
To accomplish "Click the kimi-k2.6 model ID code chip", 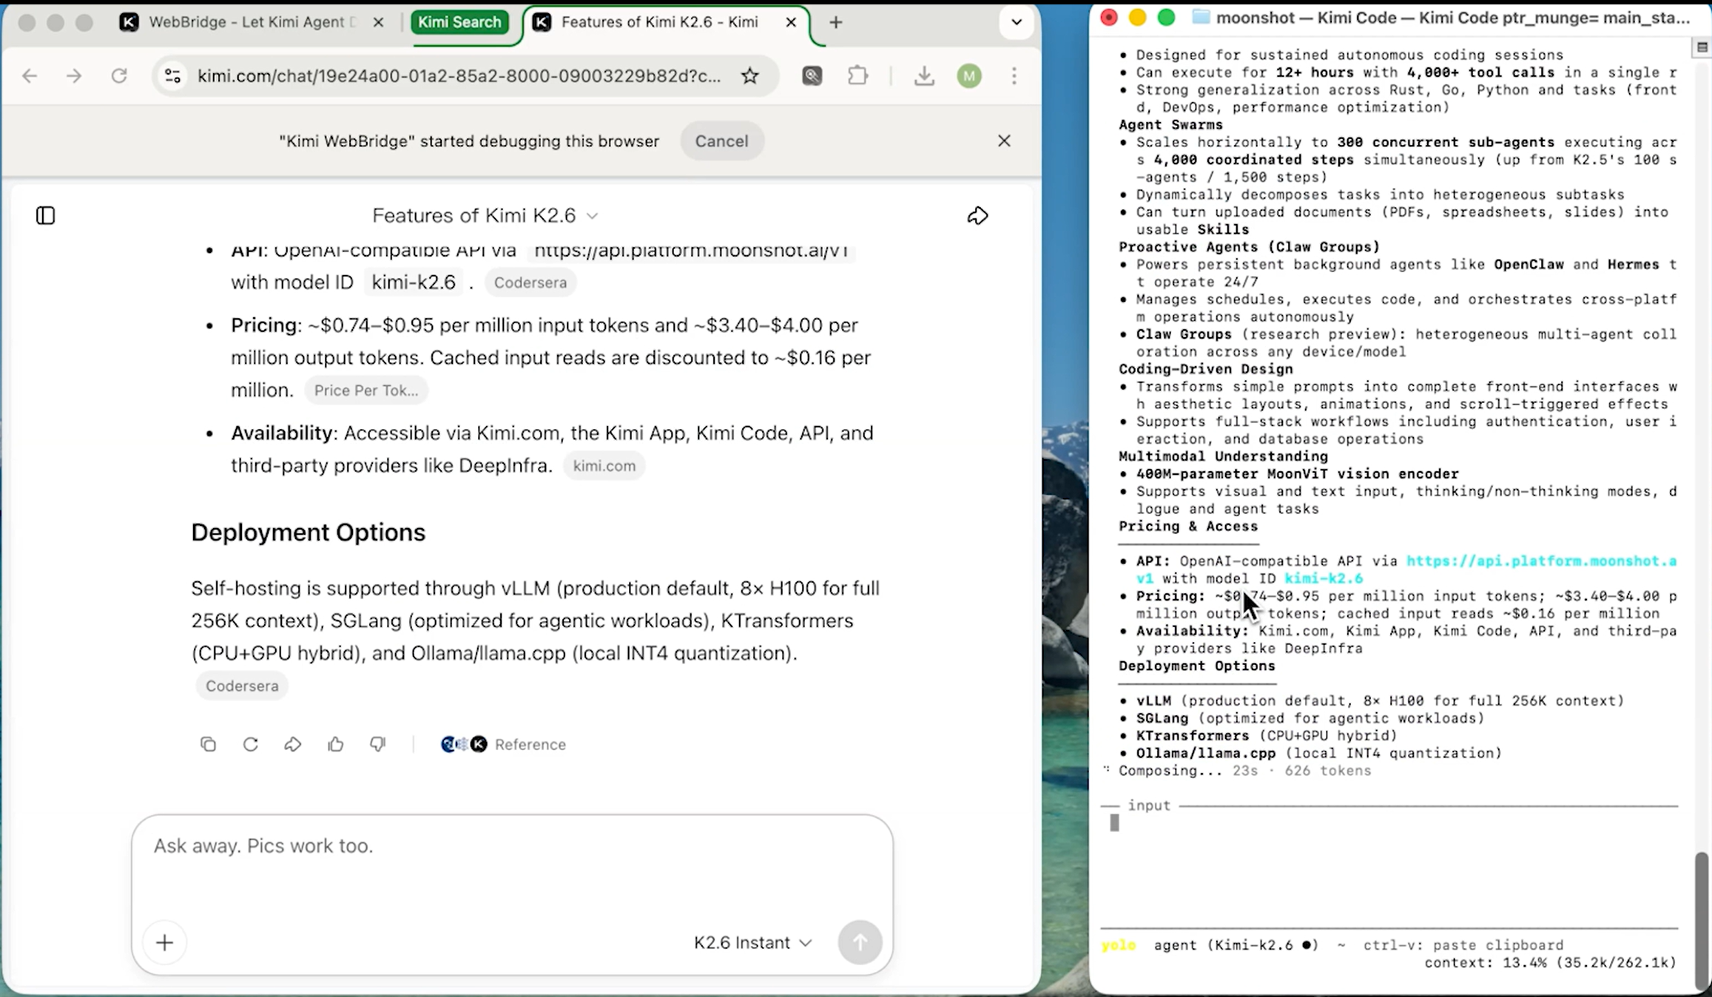I will click(x=414, y=283).
